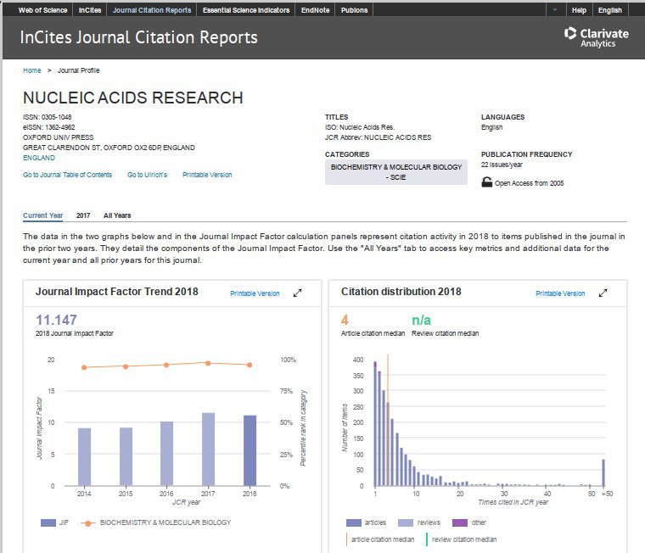Screen dimensions: 645x553
Task: Click the Clarivate Analytics logo
Action: pos(596,37)
